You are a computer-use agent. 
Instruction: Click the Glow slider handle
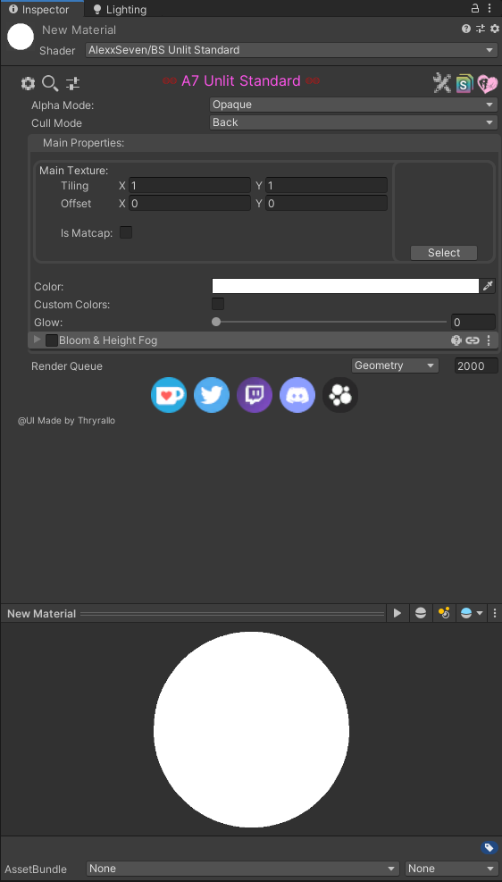point(216,322)
